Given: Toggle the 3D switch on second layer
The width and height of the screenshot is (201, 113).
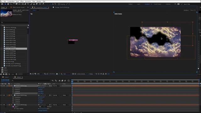Looking at the screenshot, I should tap(50, 95).
